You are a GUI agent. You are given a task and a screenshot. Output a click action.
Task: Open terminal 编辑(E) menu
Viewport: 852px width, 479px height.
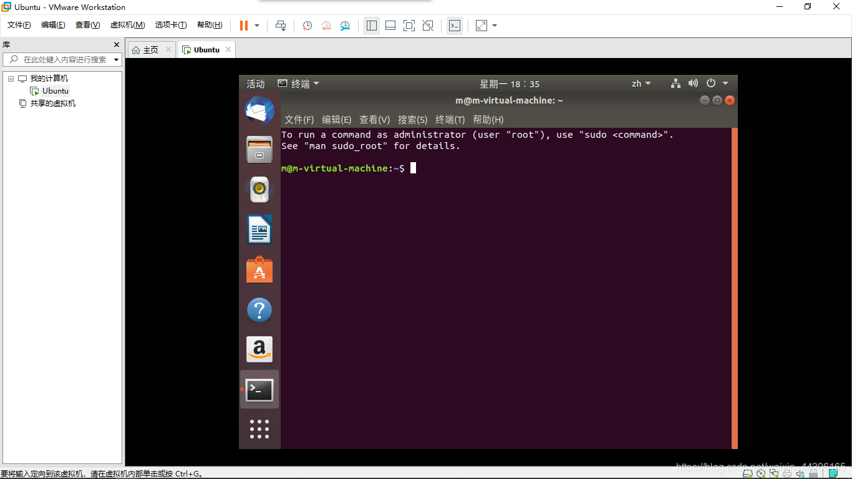[x=337, y=120]
